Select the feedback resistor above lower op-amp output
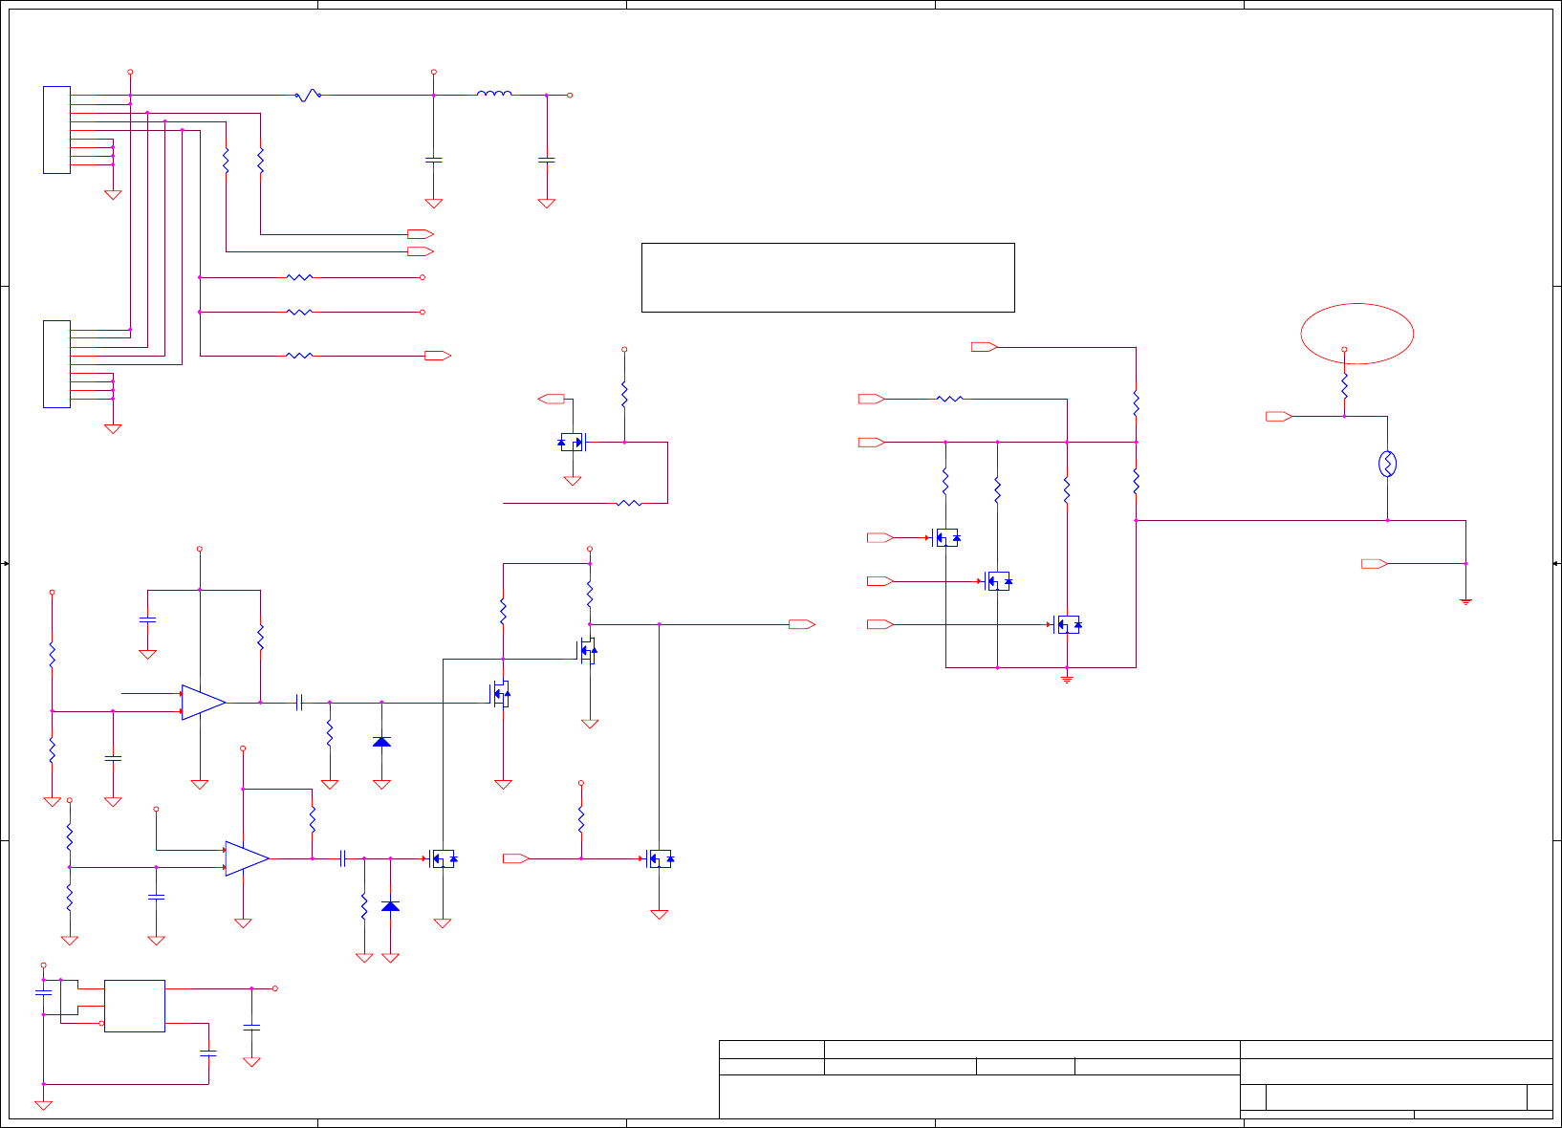This screenshot has width=1562, height=1128. coord(313,819)
